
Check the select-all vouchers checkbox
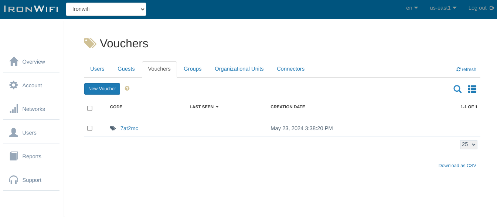pos(90,108)
